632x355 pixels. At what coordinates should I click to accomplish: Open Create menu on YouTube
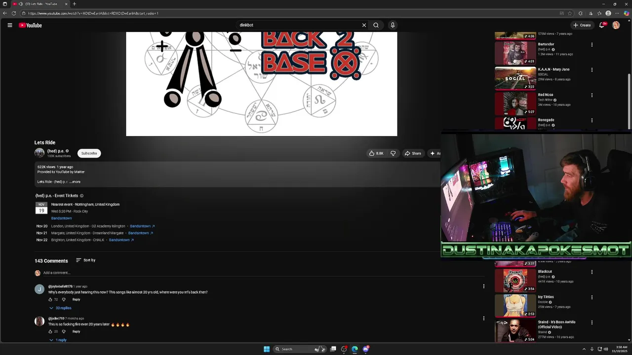pos(582,25)
